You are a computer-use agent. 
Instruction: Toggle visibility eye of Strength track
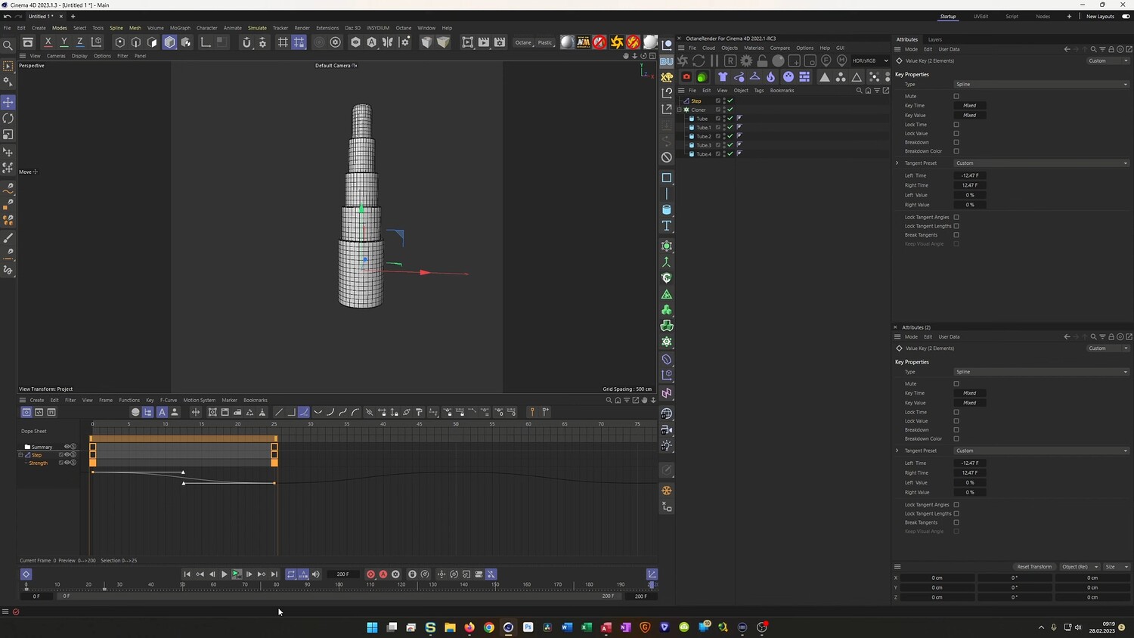pos(67,463)
